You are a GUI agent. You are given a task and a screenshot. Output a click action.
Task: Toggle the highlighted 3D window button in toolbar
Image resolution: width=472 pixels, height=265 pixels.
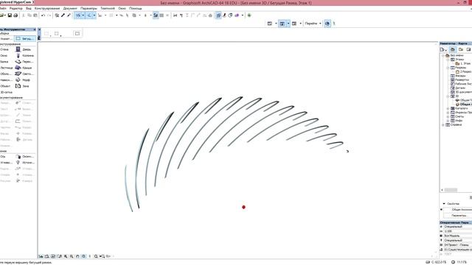218,15
